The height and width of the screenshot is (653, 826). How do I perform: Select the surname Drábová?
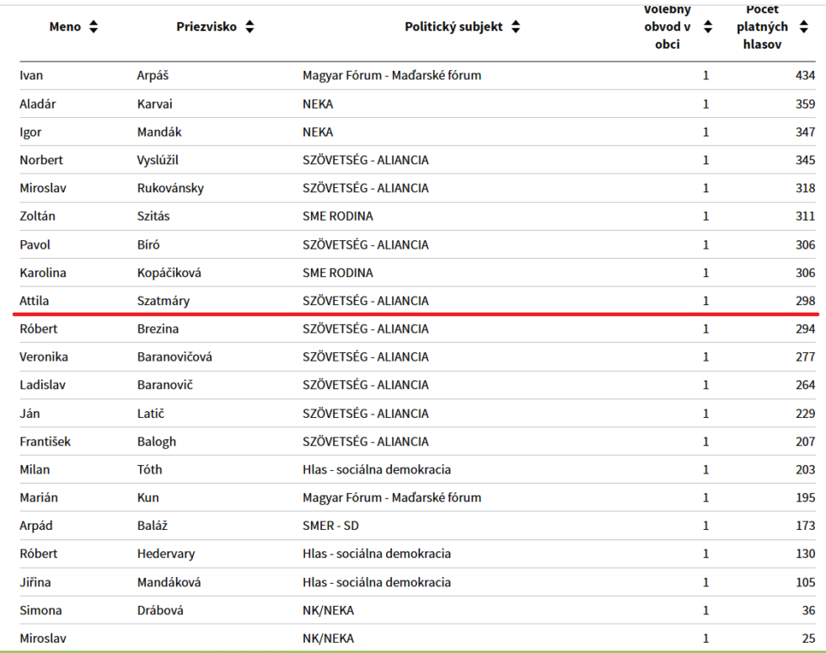click(160, 610)
